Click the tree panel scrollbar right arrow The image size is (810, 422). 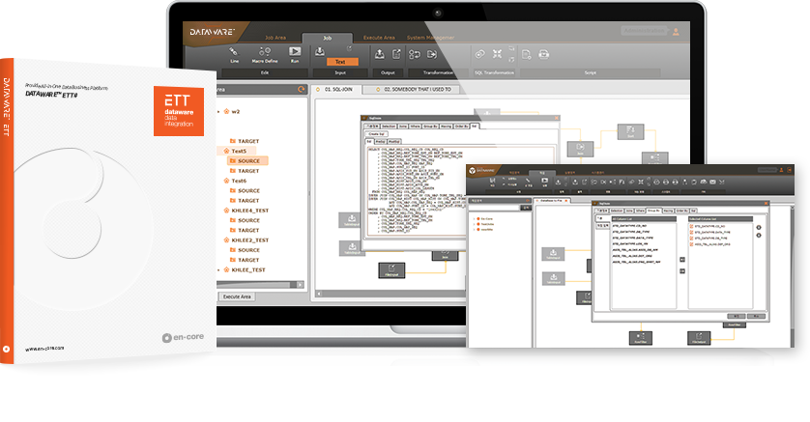(301, 284)
